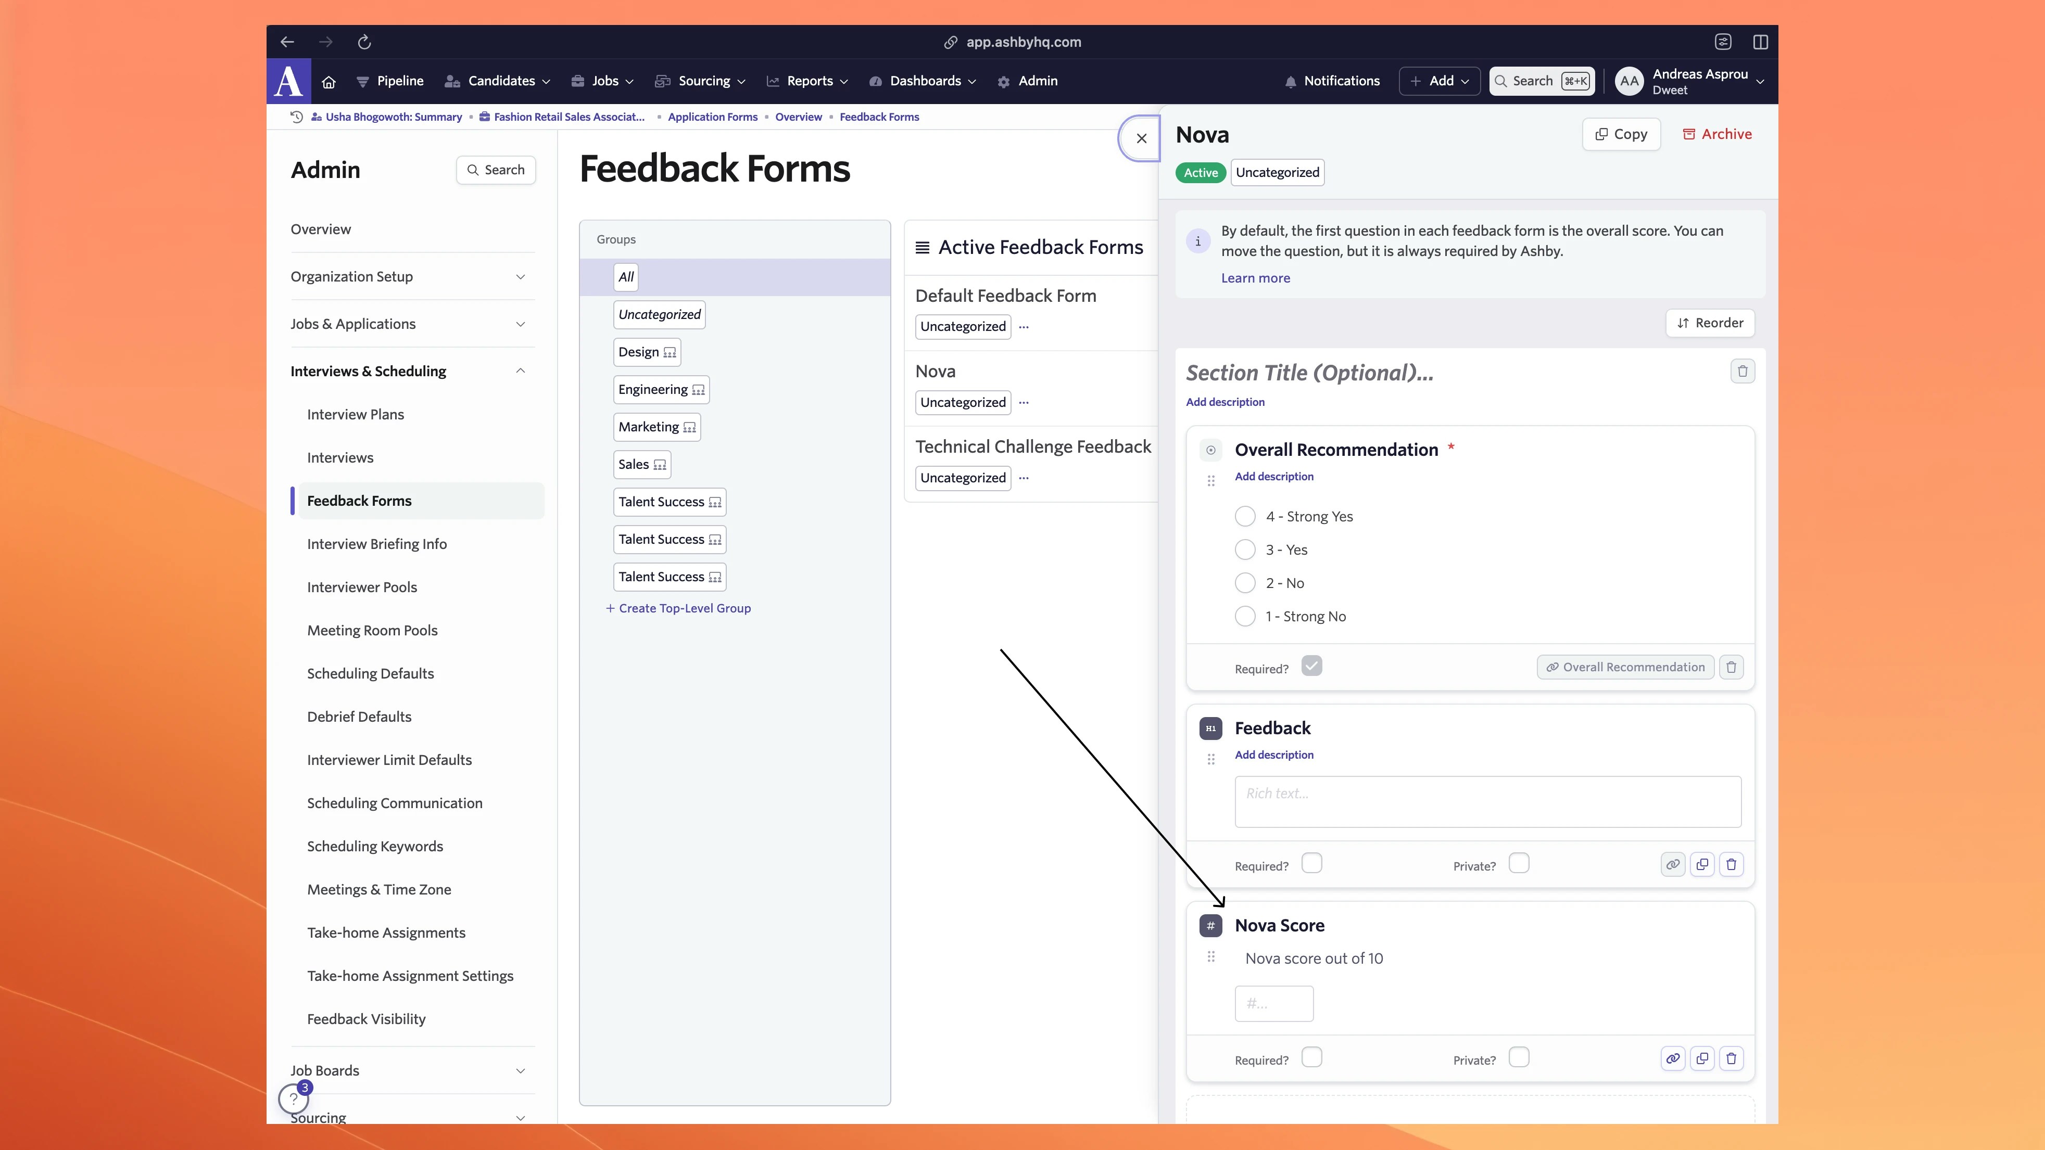Copy link for the Nova Score question
Image resolution: width=2045 pixels, height=1150 pixels.
[1673, 1058]
